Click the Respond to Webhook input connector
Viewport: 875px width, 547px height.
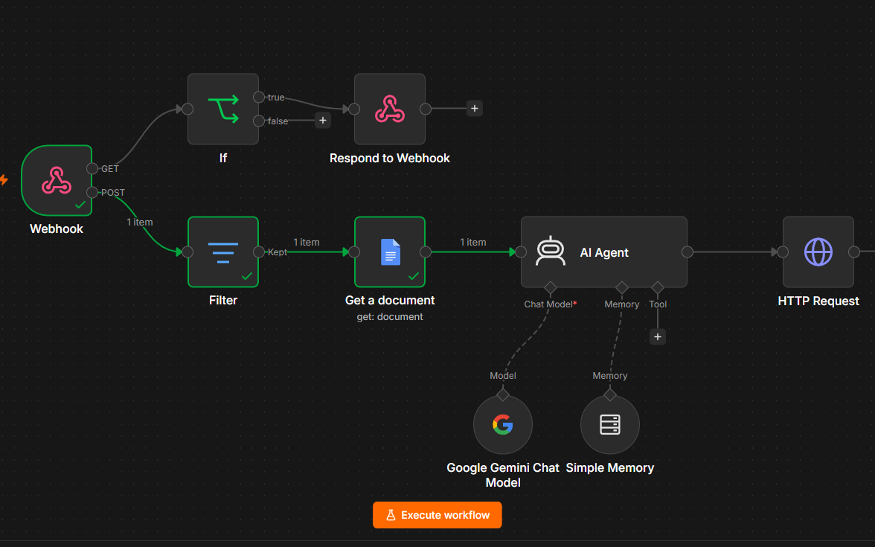click(354, 109)
